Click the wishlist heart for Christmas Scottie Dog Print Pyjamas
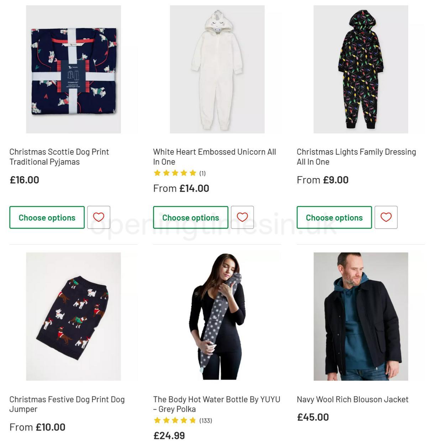 pos(99,217)
